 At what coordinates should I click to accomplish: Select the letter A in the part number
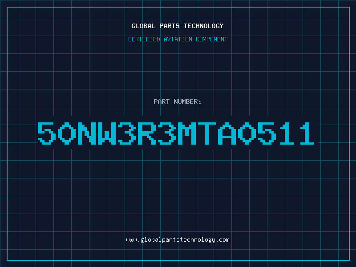[x=227, y=133]
